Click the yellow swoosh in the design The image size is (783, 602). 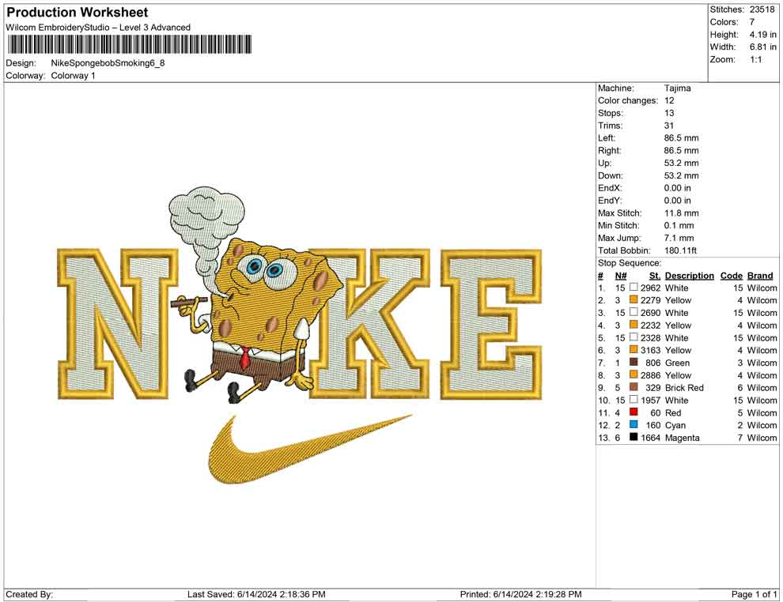pyautogui.click(x=309, y=449)
